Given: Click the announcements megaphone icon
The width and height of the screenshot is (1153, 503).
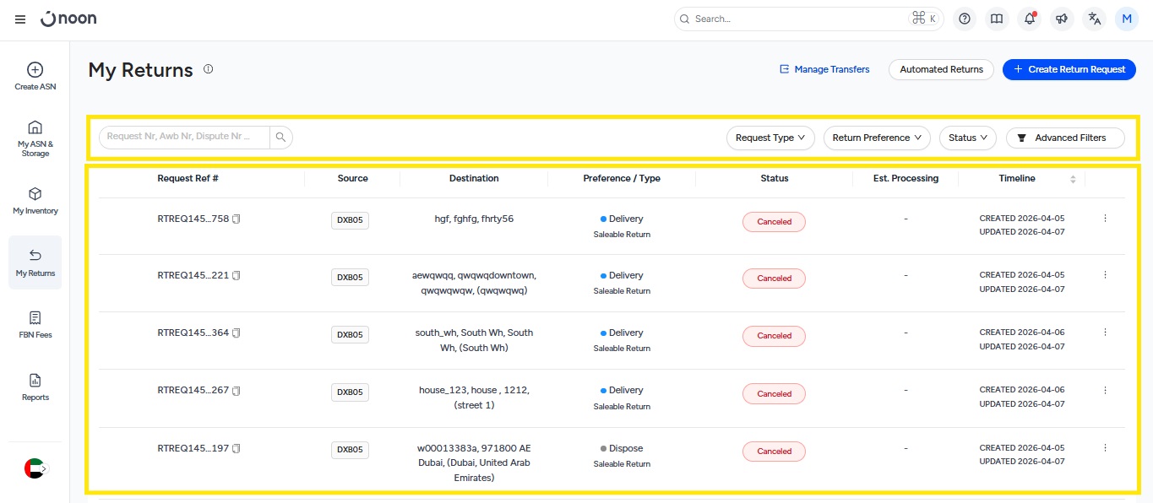Looking at the screenshot, I should (x=1062, y=19).
